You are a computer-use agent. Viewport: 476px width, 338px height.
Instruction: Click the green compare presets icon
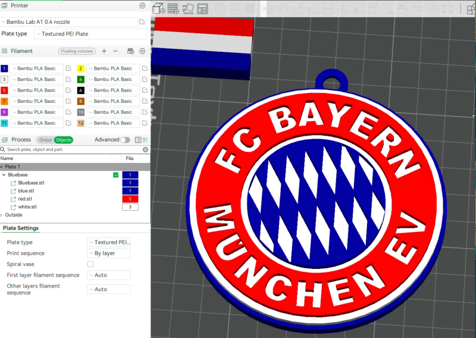[x=145, y=140]
